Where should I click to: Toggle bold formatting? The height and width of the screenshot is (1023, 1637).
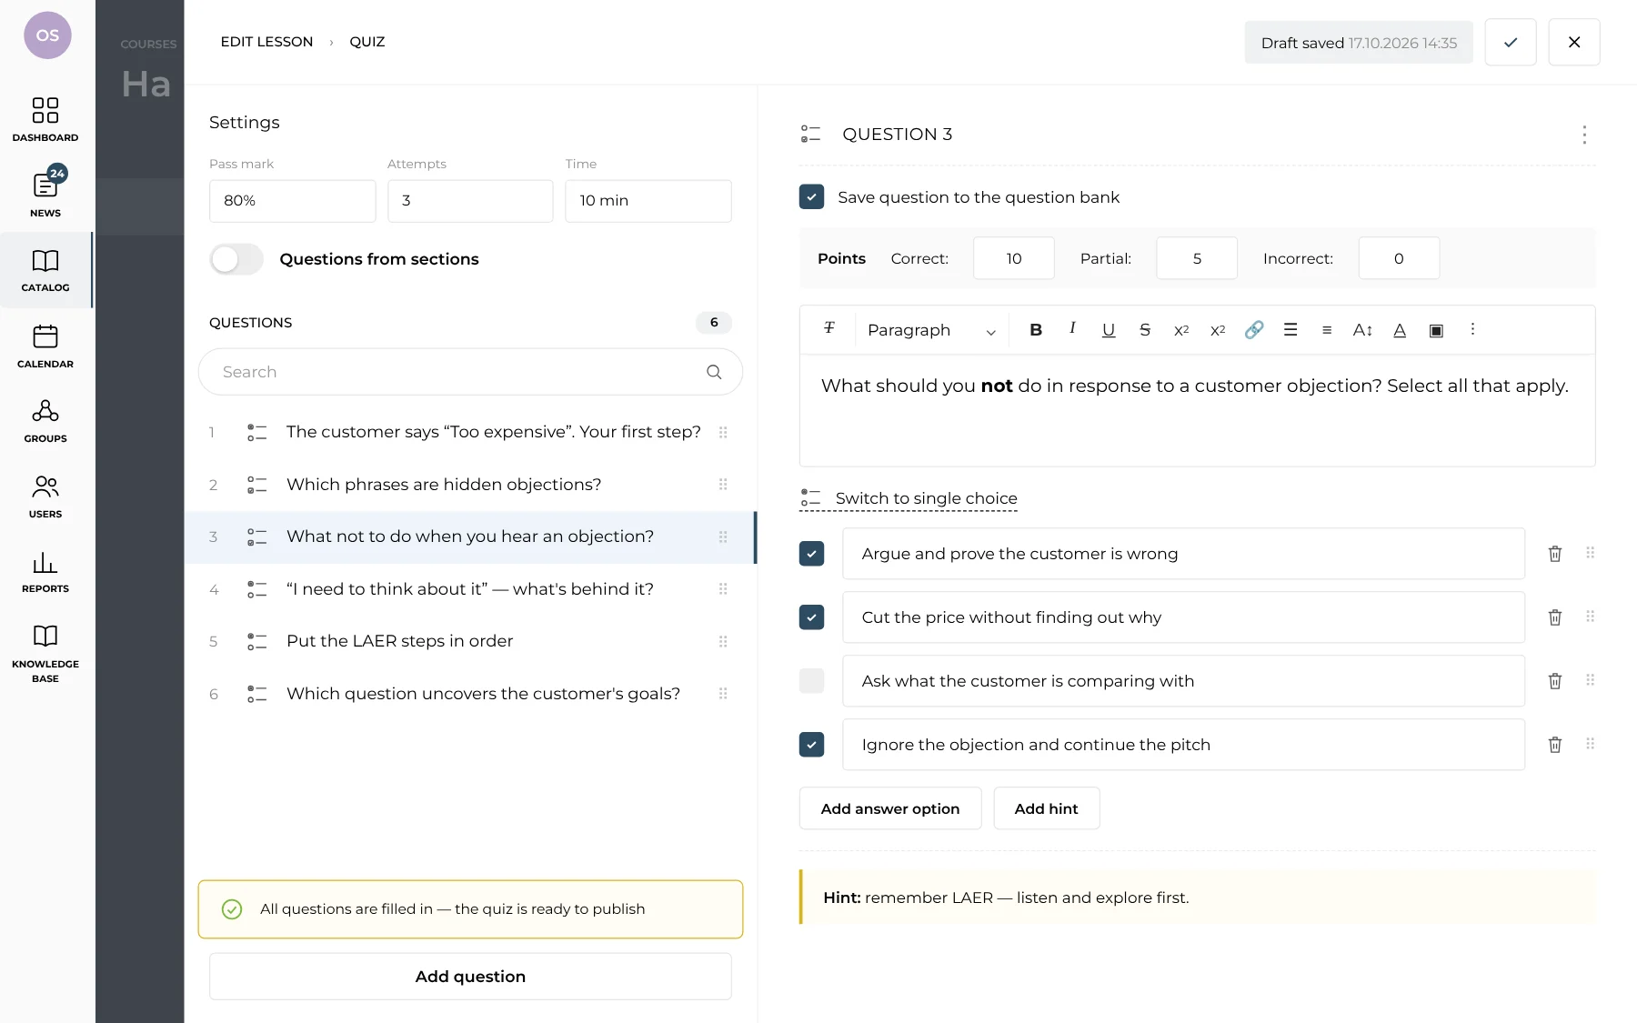point(1035,330)
